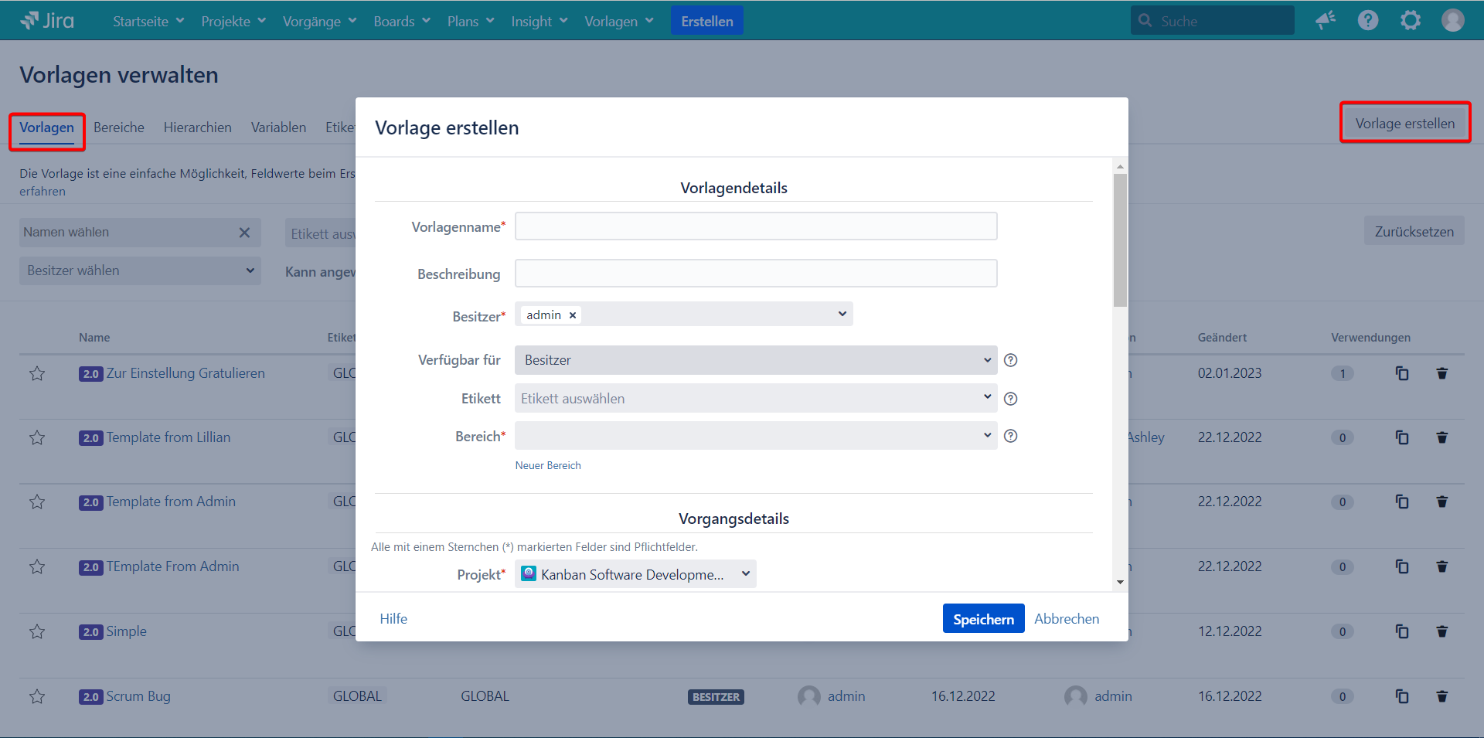This screenshot has width=1484, height=738.
Task: Open the Projekt dropdown showing Kanban Software
Action: click(x=635, y=574)
